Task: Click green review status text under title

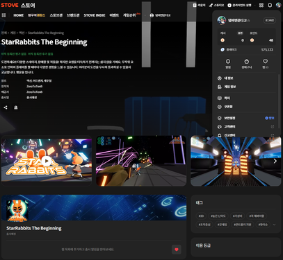Action: 27,54
